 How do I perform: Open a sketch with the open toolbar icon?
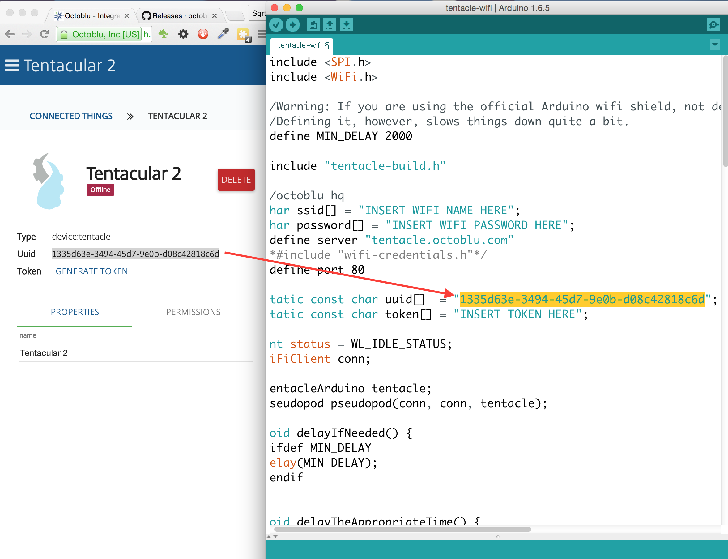coord(330,25)
